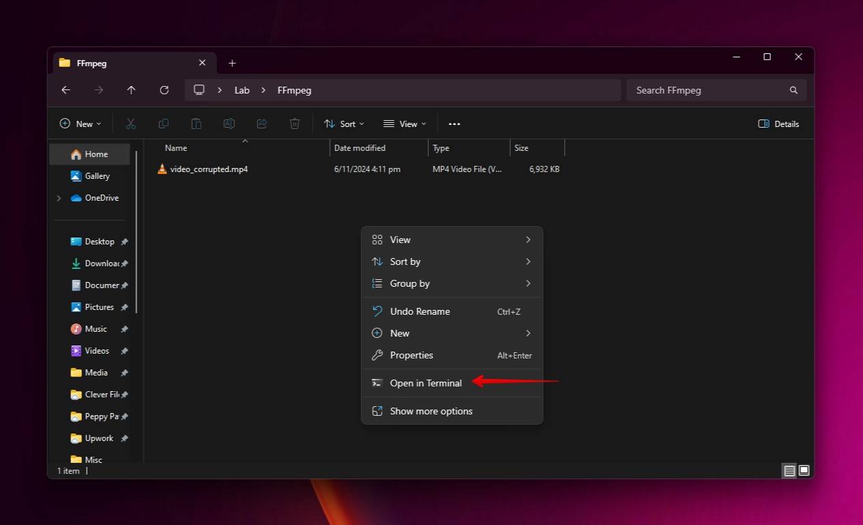This screenshot has height=525, width=863.
Task: Close the FFmpeg tab
Action: (202, 63)
